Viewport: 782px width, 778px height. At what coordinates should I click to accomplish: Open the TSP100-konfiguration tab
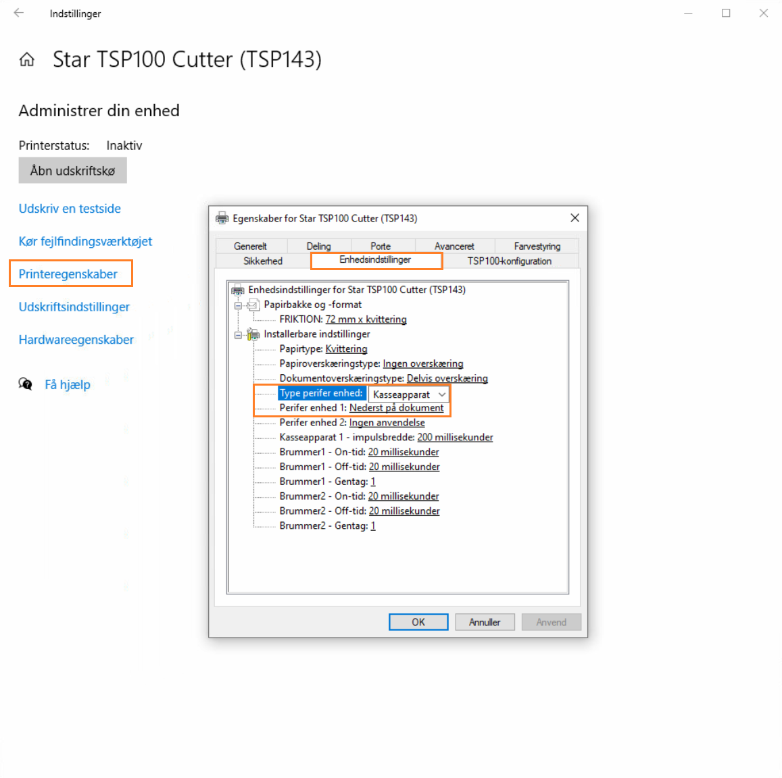[x=509, y=261]
